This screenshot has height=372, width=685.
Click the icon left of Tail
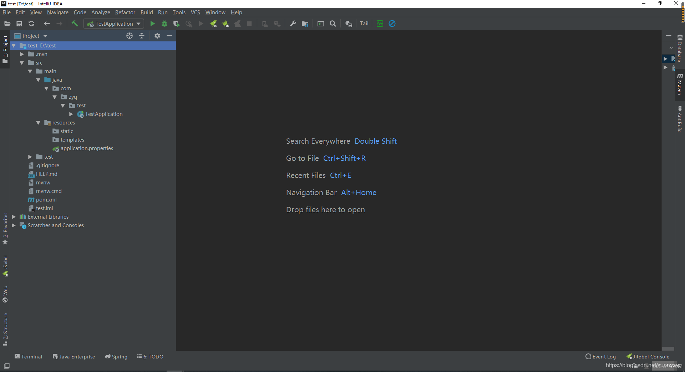click(349, 24)
